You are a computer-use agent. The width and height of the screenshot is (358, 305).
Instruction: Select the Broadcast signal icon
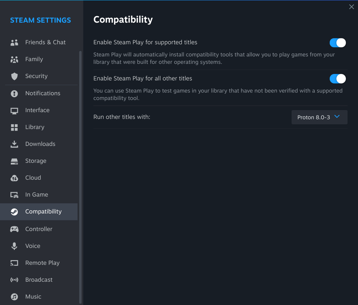14,280
